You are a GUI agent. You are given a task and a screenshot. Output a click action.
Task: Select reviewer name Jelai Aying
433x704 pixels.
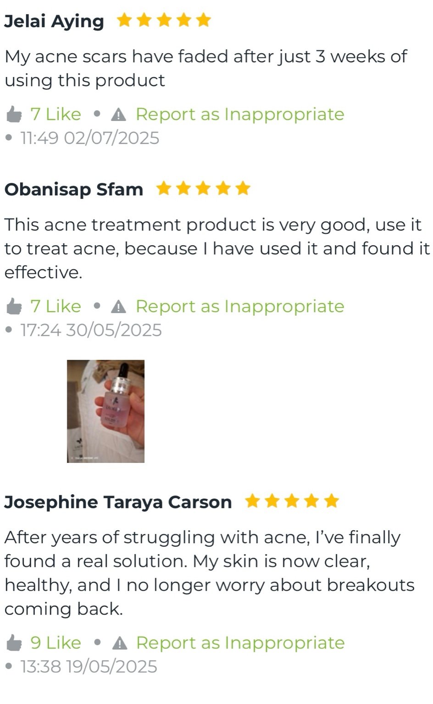(54, 22)
